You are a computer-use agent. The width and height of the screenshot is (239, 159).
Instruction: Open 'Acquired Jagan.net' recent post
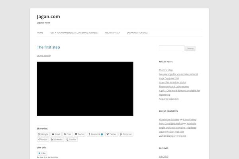(169, 99)
